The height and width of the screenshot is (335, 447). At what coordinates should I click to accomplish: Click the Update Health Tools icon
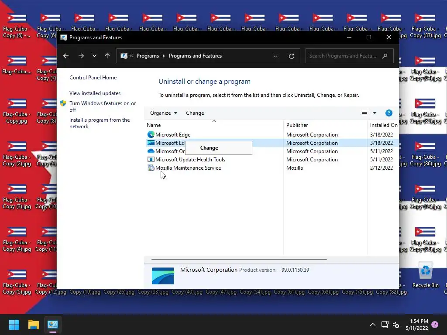pyautogui.click(x=151, y=160)
